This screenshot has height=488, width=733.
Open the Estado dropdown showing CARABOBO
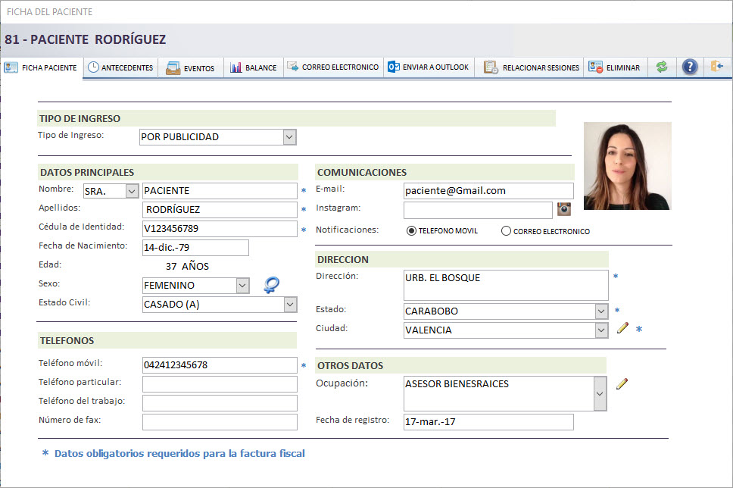pos(600,311)
